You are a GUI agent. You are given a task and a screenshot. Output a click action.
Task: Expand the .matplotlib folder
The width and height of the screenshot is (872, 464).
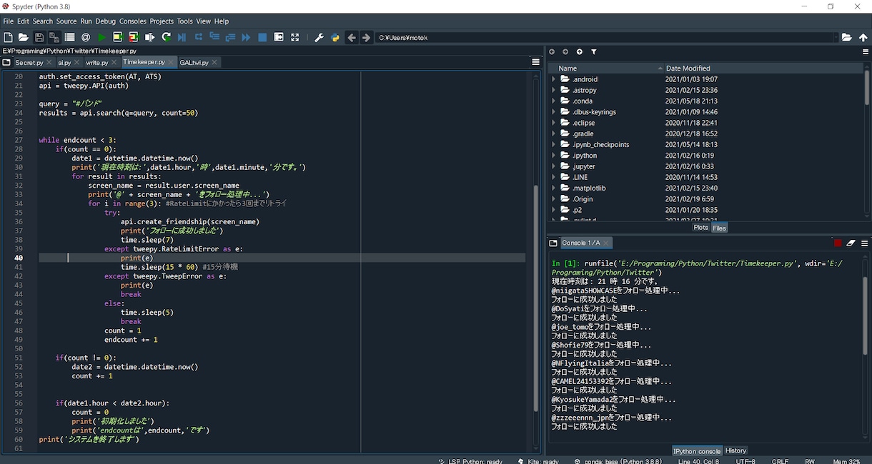(554, 188)
